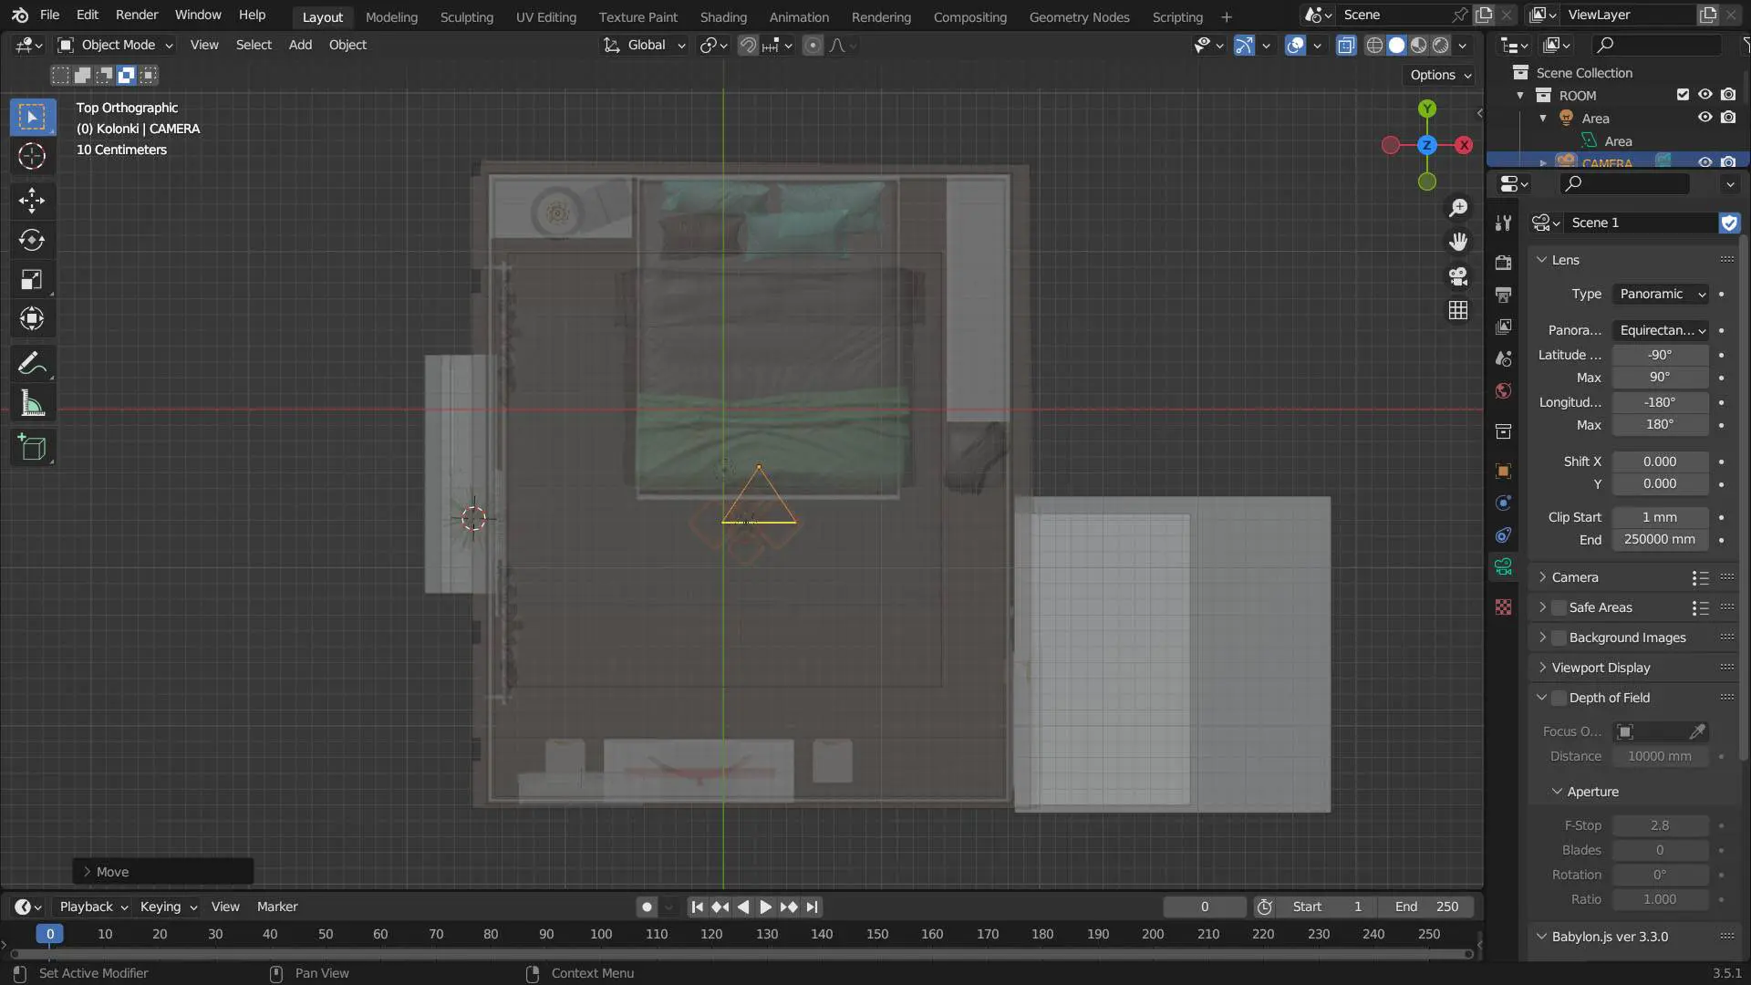Screen dimensions: 1751x985
Task: Click the Shading workspace tab
Action: [x=721, y=16]
